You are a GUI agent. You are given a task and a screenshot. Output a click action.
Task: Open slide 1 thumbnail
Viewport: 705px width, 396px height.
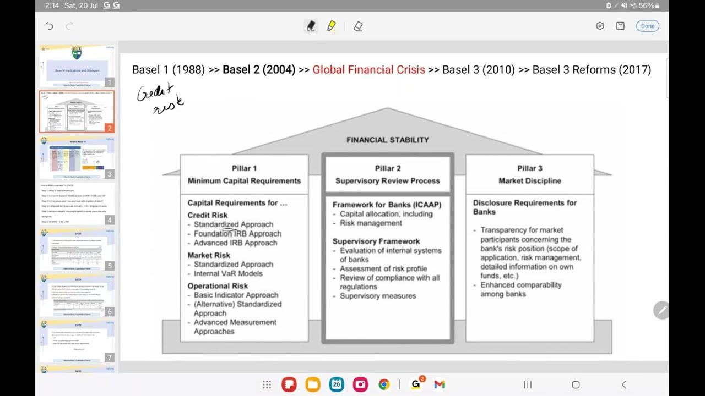77,66
